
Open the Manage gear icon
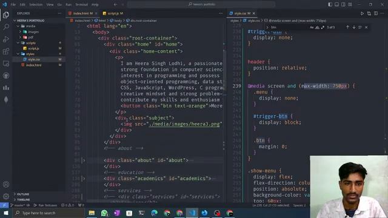point(6,196)
